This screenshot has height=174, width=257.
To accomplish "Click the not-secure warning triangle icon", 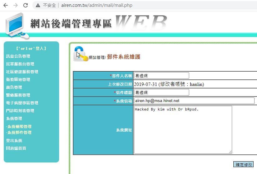I will [38, 5].
